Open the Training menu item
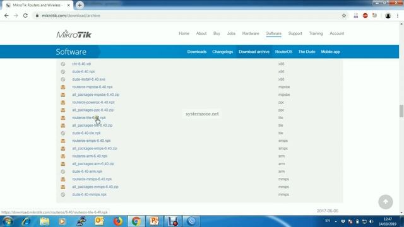The width and height of the screenshot is (404, 227). (x=316, y=33)
